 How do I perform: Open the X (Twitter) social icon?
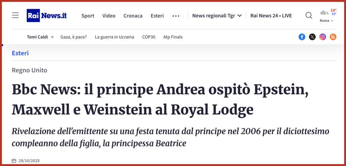point(312,37)
